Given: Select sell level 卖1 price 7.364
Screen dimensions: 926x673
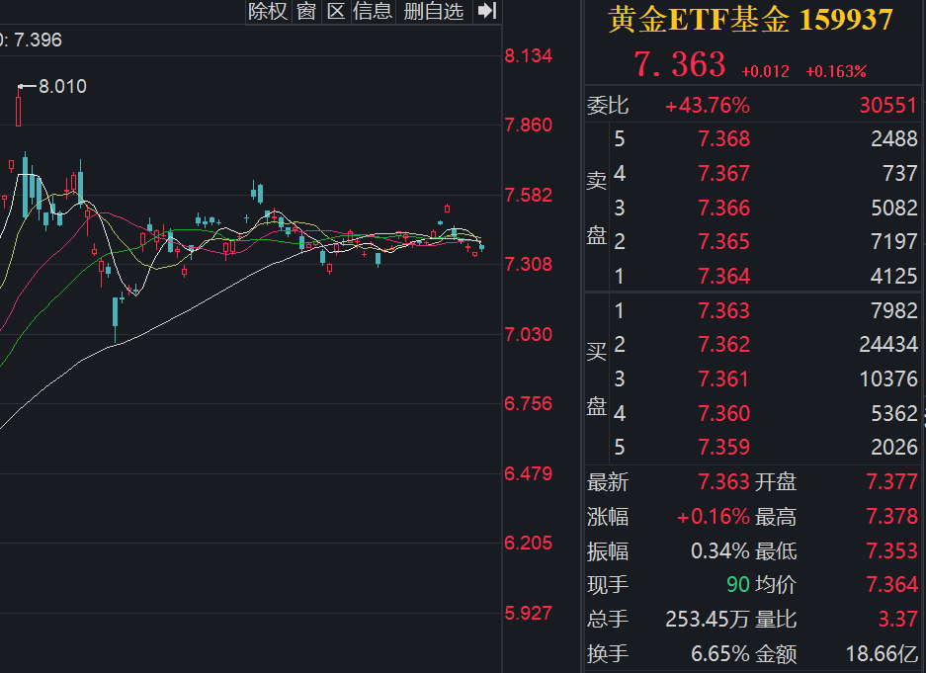Looking at the screenshot, I should coord(722,277).
